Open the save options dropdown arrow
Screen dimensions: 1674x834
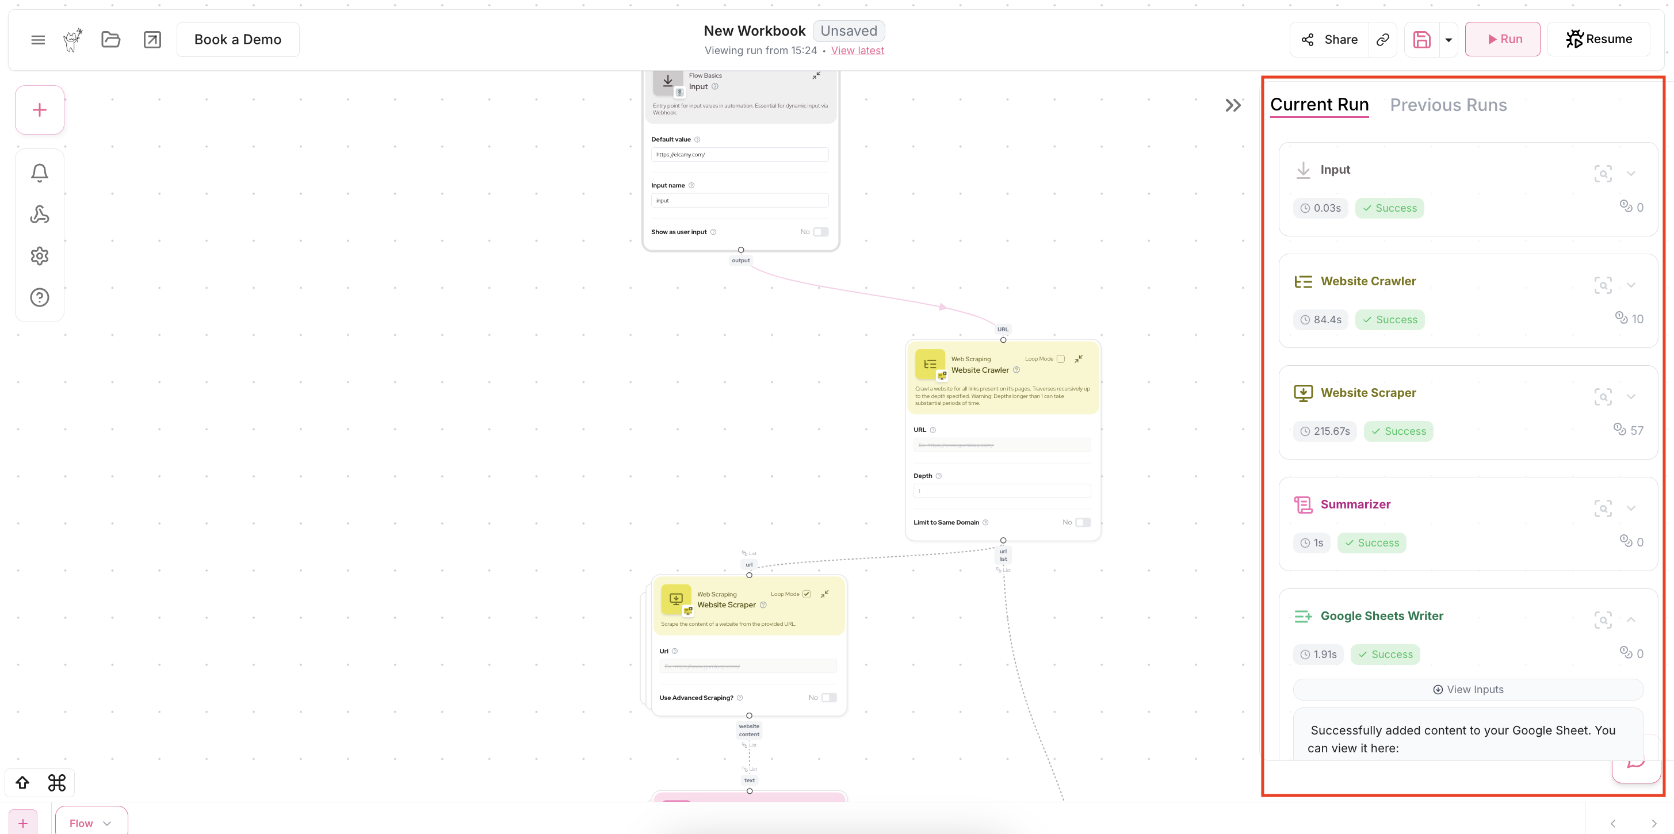click(x=1448, y=40)
